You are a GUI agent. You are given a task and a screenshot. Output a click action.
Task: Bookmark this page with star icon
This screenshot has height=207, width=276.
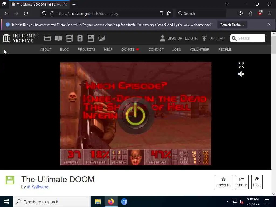(169, 13)
